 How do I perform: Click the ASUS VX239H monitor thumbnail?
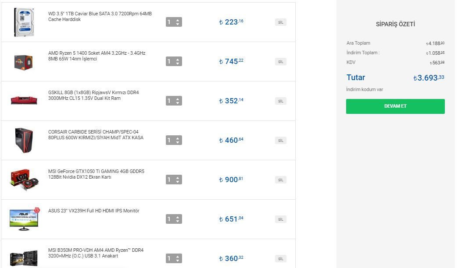pos(25,219)
